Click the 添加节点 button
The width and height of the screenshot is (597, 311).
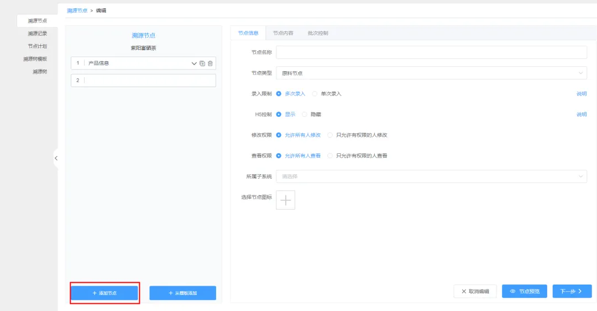tap(104, 293)
